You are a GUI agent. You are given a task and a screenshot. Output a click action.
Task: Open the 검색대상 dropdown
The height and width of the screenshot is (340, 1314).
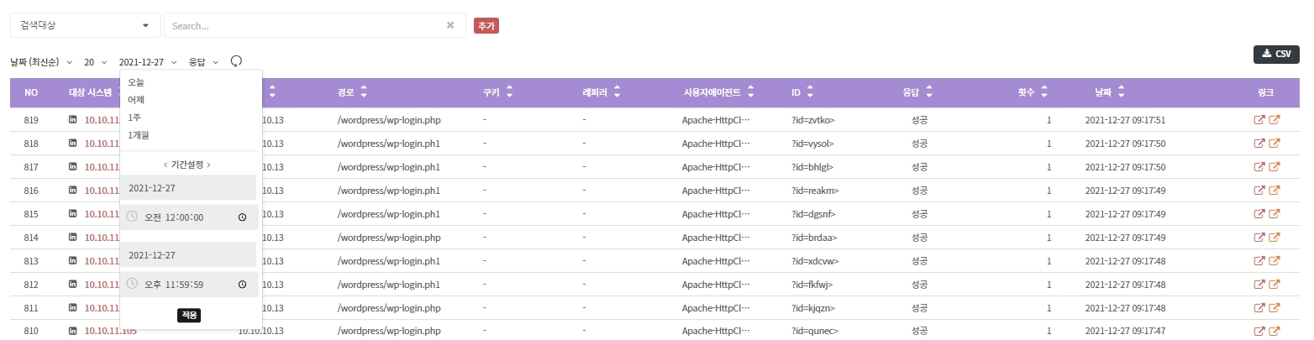(x=85, y=25)
